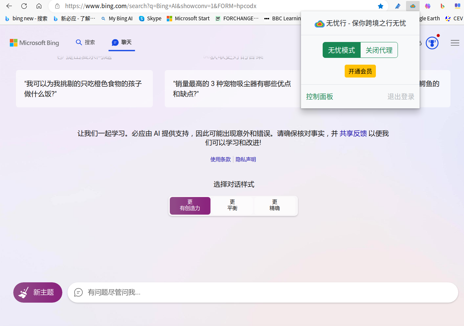Click the 开通会员 button
464x326 pixels.
(360, 71)
